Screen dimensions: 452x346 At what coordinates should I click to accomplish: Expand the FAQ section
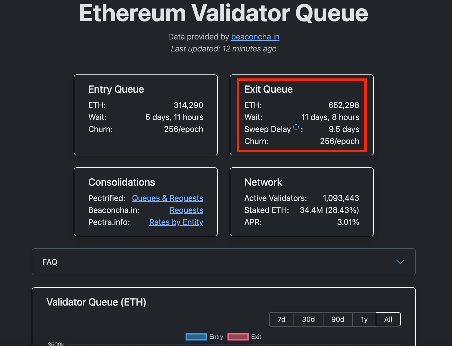pos(224,262)
